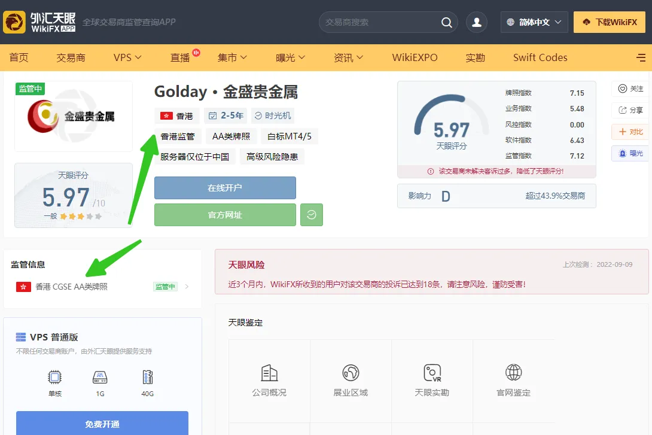
Task: Go to the 首页 tab
Action: point(19,57)
